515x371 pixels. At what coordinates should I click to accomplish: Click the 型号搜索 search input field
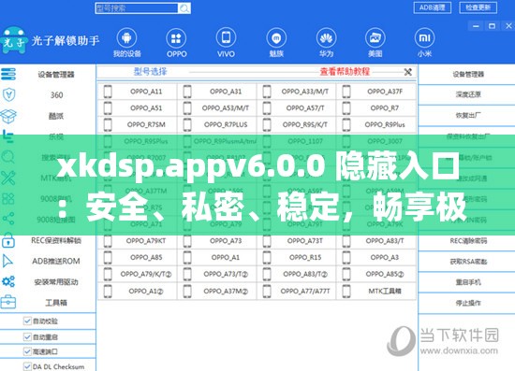pyautogui.click(x=137, y=8)
